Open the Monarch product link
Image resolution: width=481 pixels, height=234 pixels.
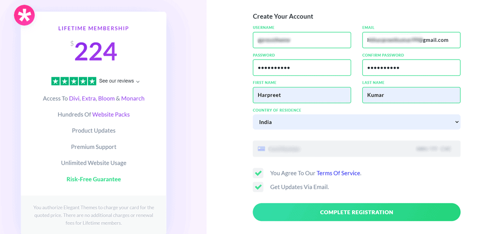pos(133,99)
